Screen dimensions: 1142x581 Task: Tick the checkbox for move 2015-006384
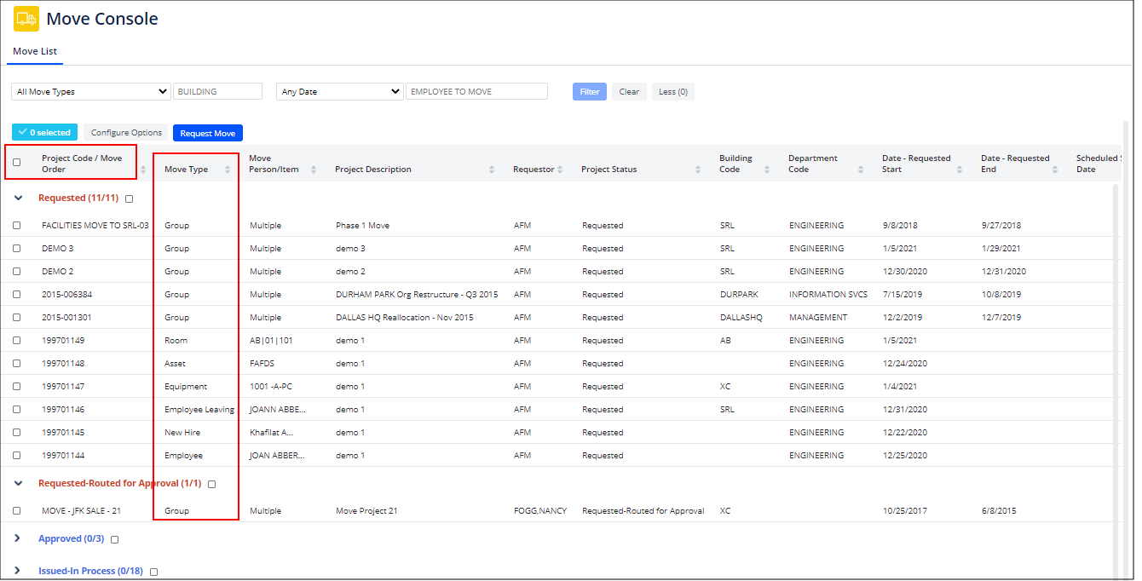16,295
